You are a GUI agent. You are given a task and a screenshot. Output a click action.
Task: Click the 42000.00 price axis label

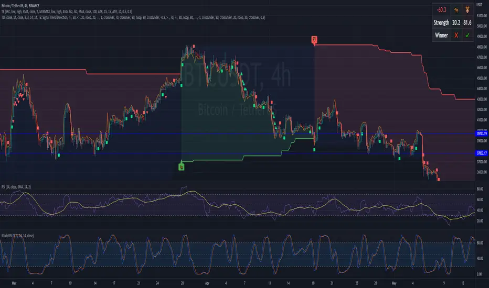pos(482,109)
